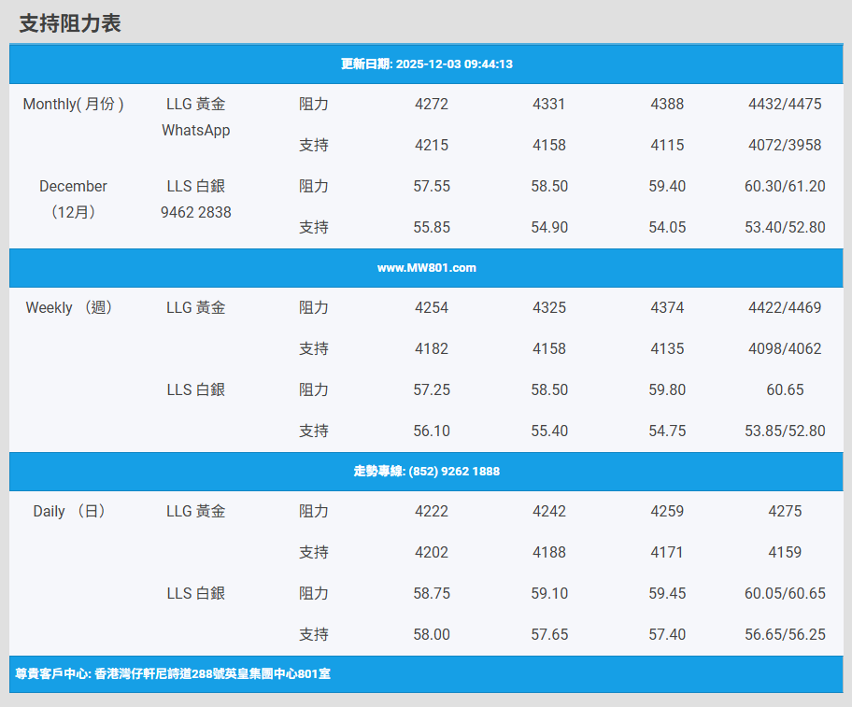Select the December (12月) label

click(x=73, y=199)
